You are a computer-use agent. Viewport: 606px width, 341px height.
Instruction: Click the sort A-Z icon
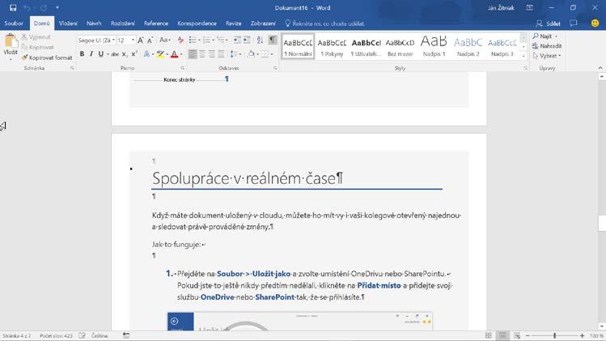click(x=260, y=40)
